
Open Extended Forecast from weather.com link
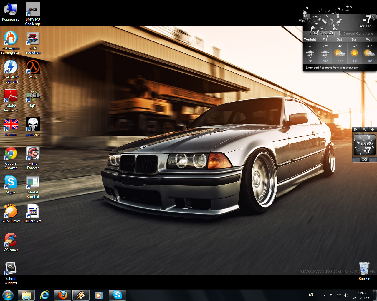[x=332, y=68]
